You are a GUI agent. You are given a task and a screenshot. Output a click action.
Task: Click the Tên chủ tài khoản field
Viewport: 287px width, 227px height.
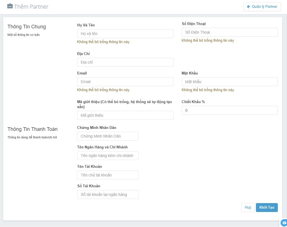pos(108,175)
